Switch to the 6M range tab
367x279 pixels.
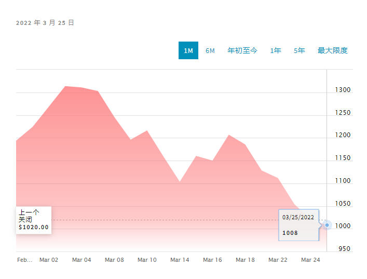point(210,50)
